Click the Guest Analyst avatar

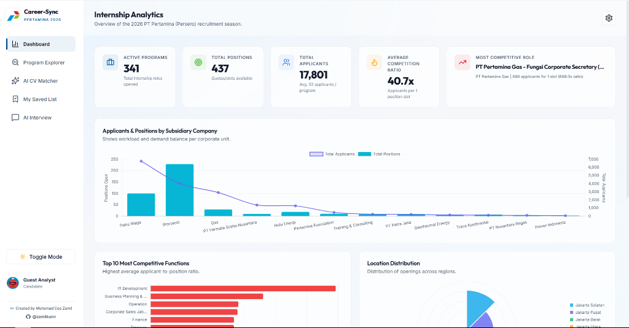[x=13, y=283]
